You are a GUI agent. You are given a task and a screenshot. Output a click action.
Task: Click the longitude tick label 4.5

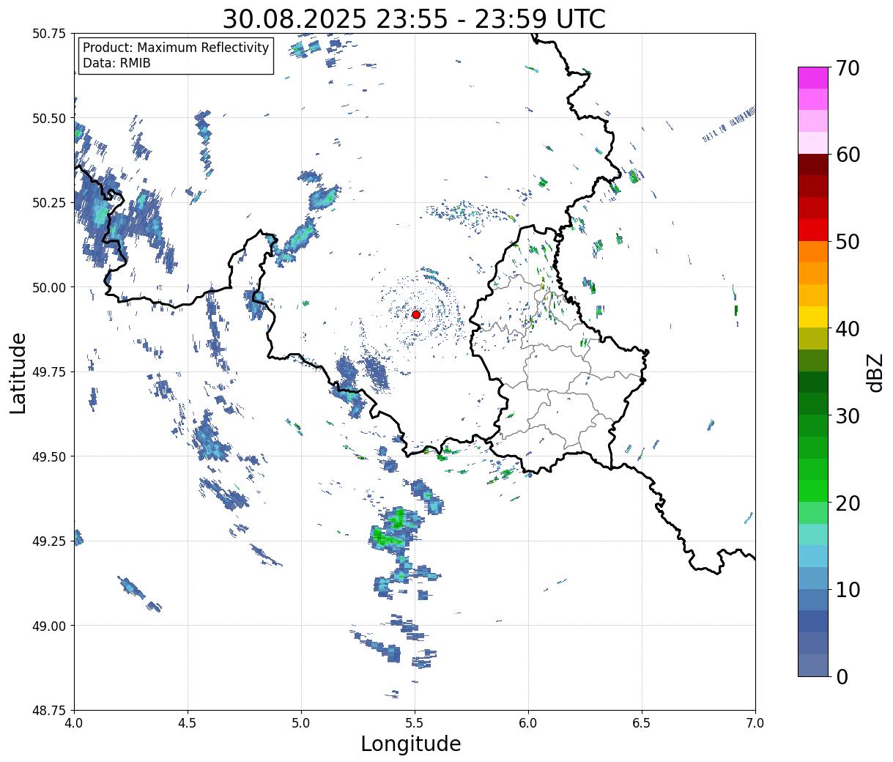coord(188,723)
